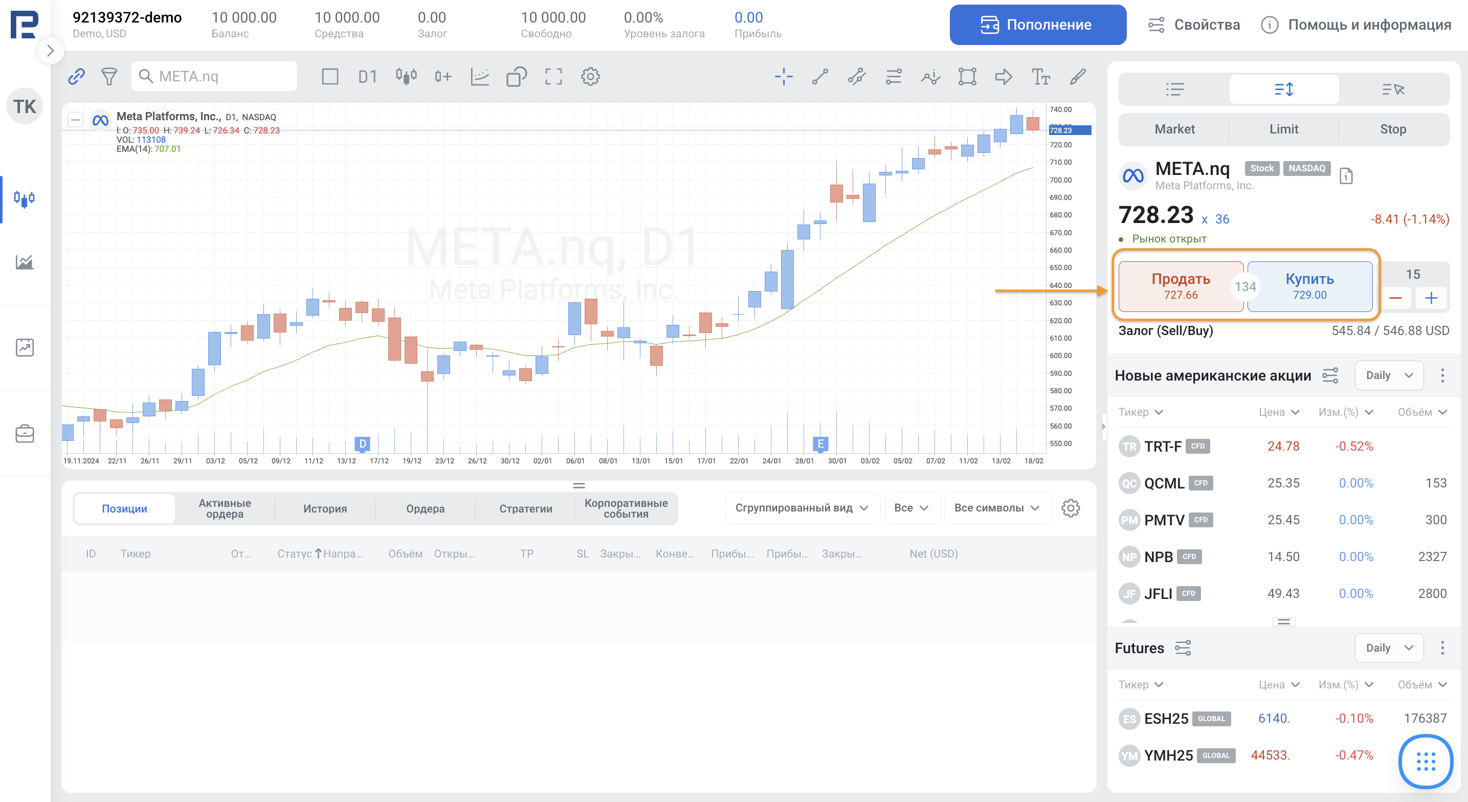The height and width of the screenshot is (802, 1468).
Task: Click the Пополнение button
Action: click(x=1037, y=25)
